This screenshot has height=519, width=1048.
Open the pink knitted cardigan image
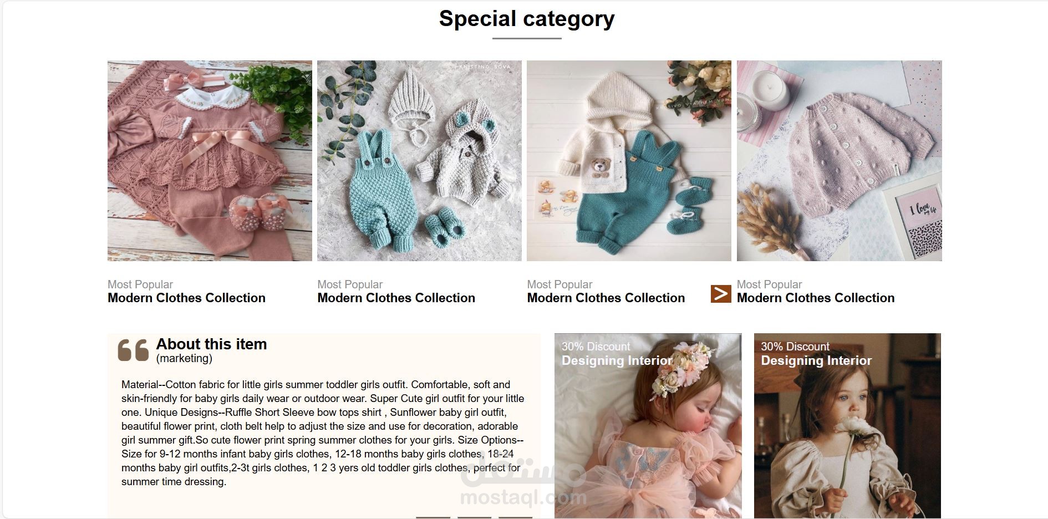coord(839,161)
